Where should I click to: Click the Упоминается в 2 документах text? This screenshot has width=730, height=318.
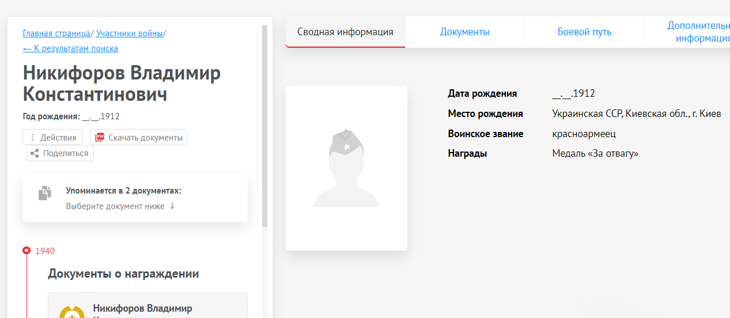(123, 190)
